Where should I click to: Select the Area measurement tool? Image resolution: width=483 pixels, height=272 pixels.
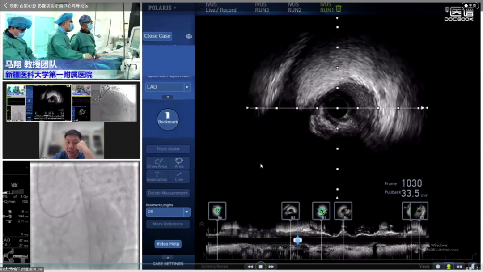pyautogui.click(x=179, y=163)
